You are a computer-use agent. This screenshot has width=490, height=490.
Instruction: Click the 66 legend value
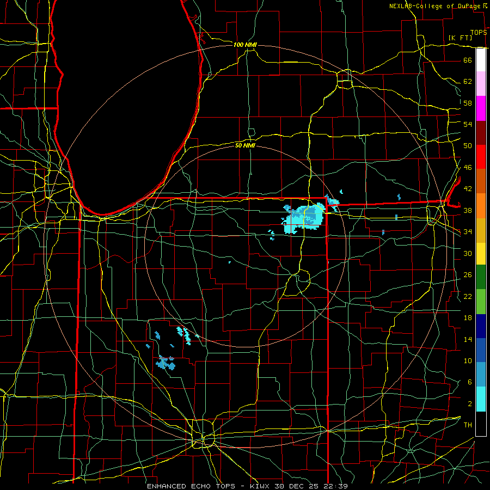[x=468, y=60]
